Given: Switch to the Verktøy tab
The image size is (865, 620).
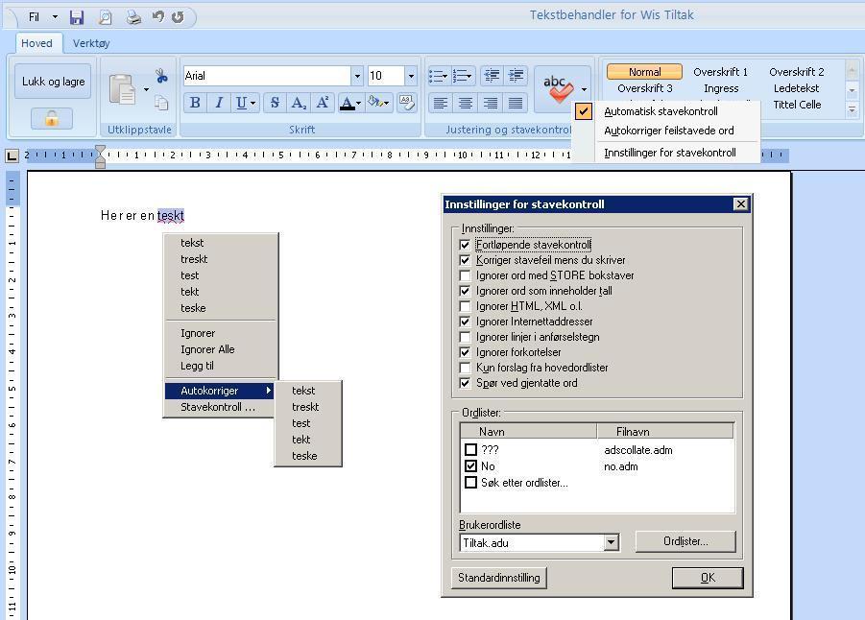Looking at the screenshot, I should 91,43.
